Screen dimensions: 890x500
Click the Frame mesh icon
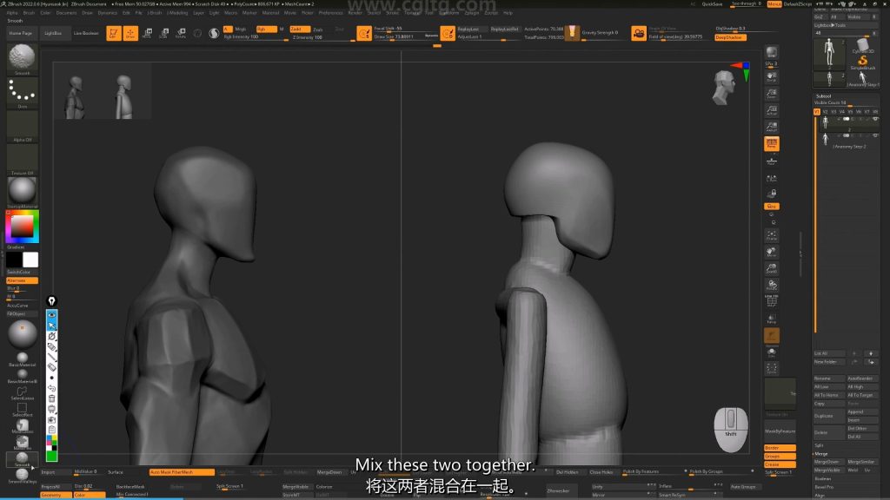(772, 235)
